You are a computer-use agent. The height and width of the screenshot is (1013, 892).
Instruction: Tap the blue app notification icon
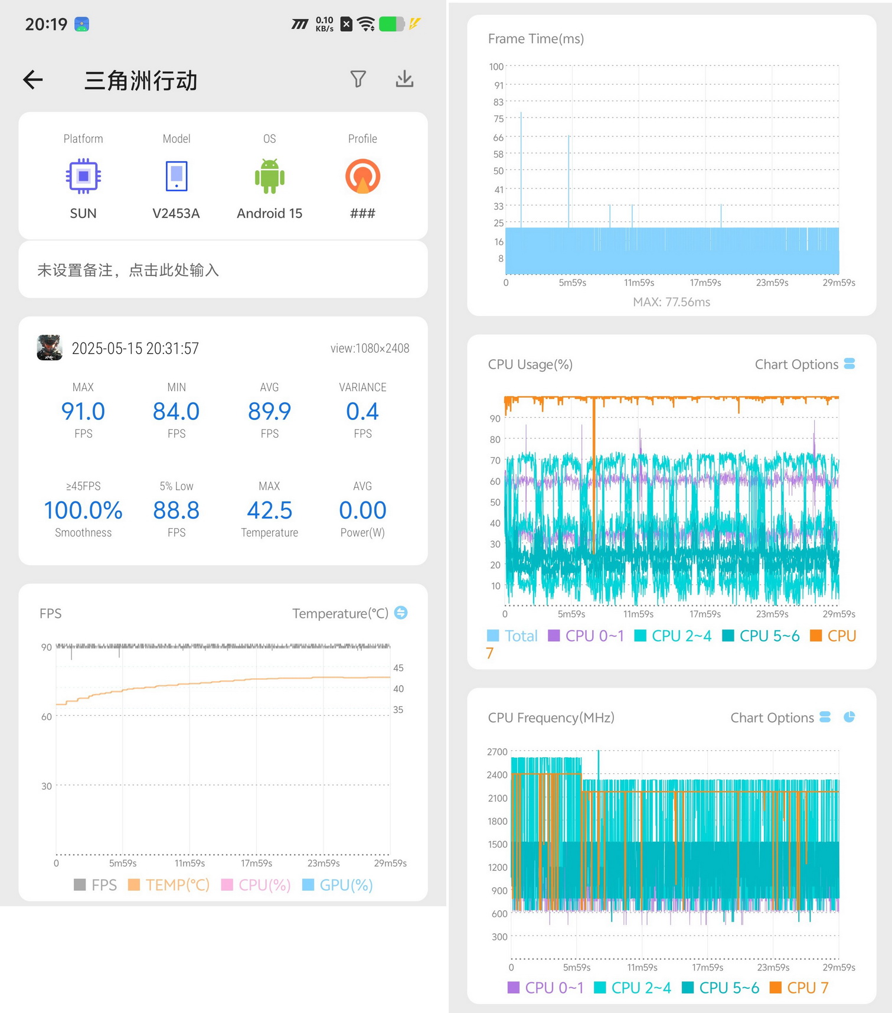81,24
